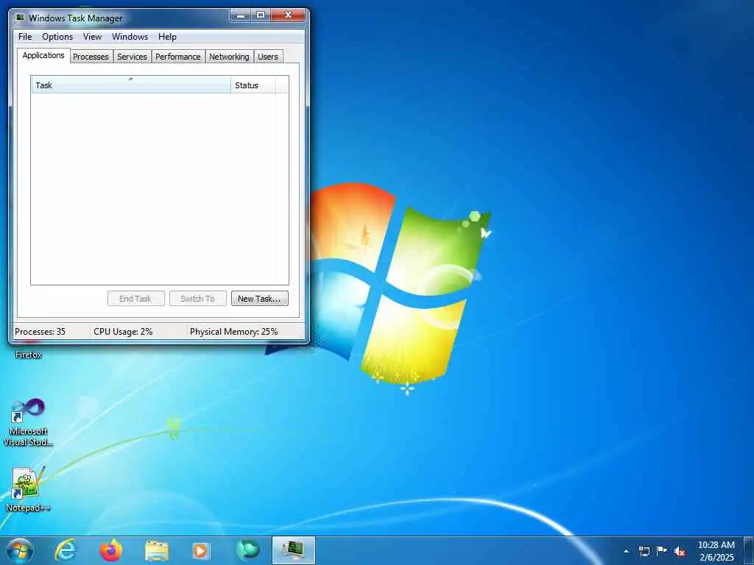Open the Windows menu
The height and width of the screenshot is (565, 754).
pyautogui.click(x=130, y=37)
